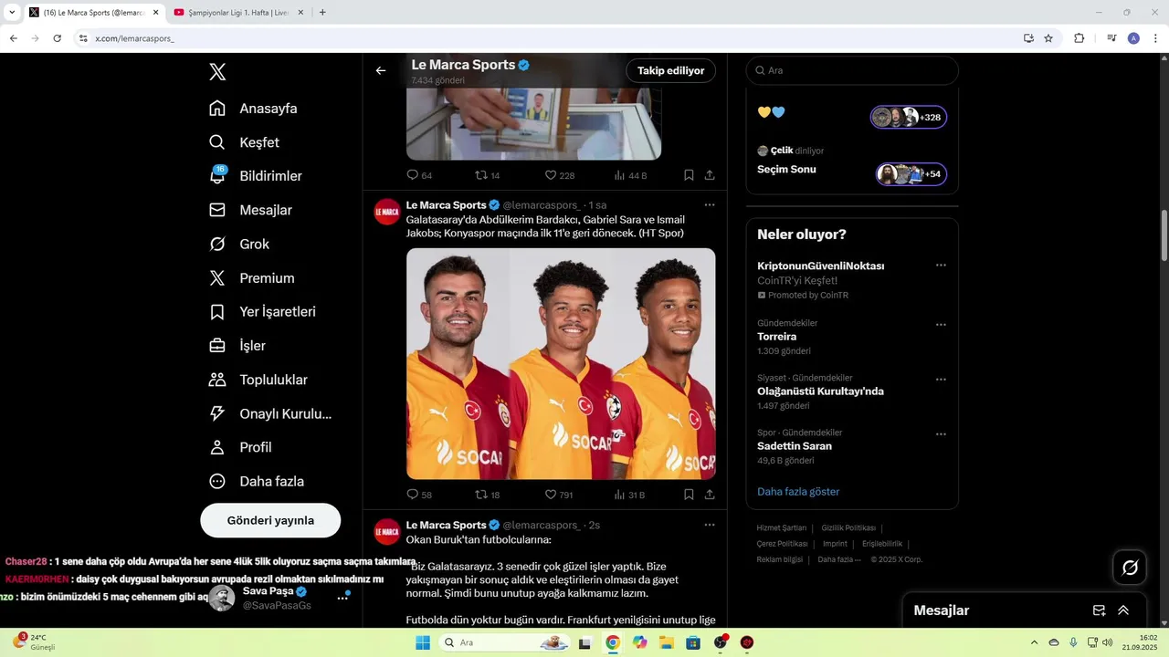Open more options for KriptonunGüvenliNoktası
Viewport: 1169px width, 657px height.
coord(941,266)
